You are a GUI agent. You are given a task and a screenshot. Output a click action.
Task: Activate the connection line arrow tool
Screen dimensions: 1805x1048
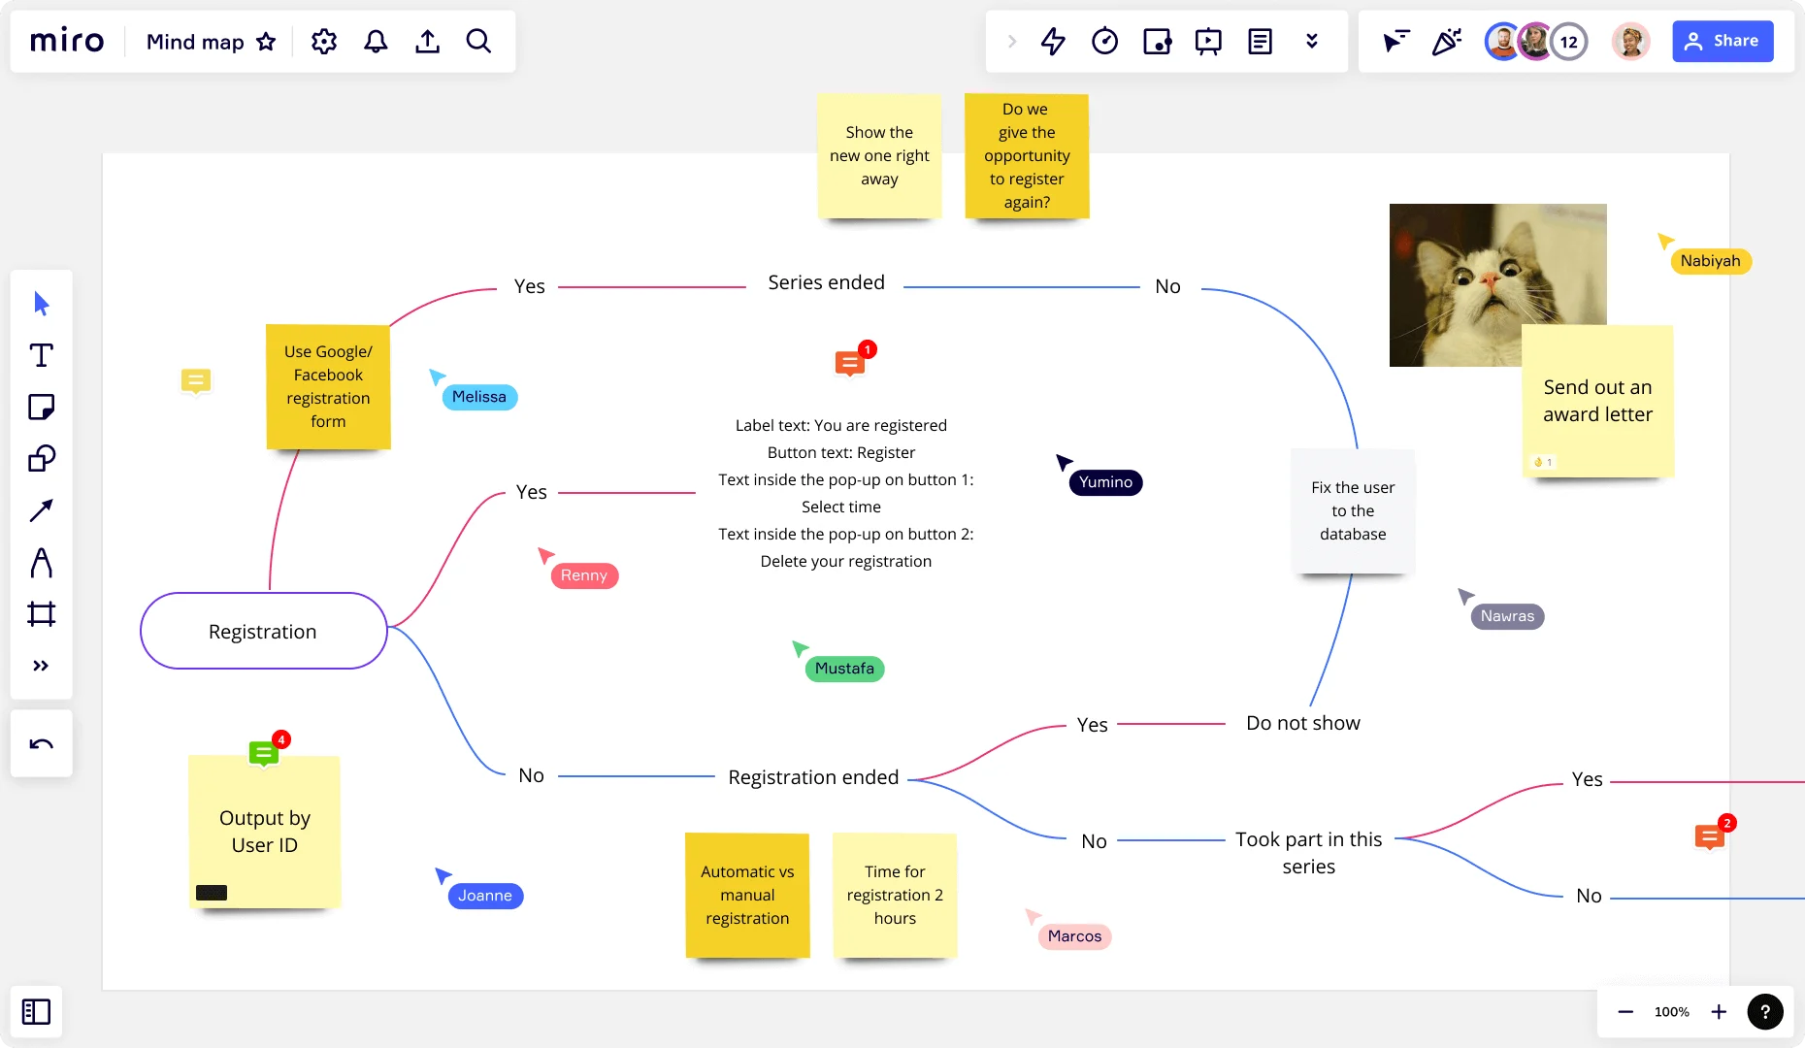pos(41,510)
